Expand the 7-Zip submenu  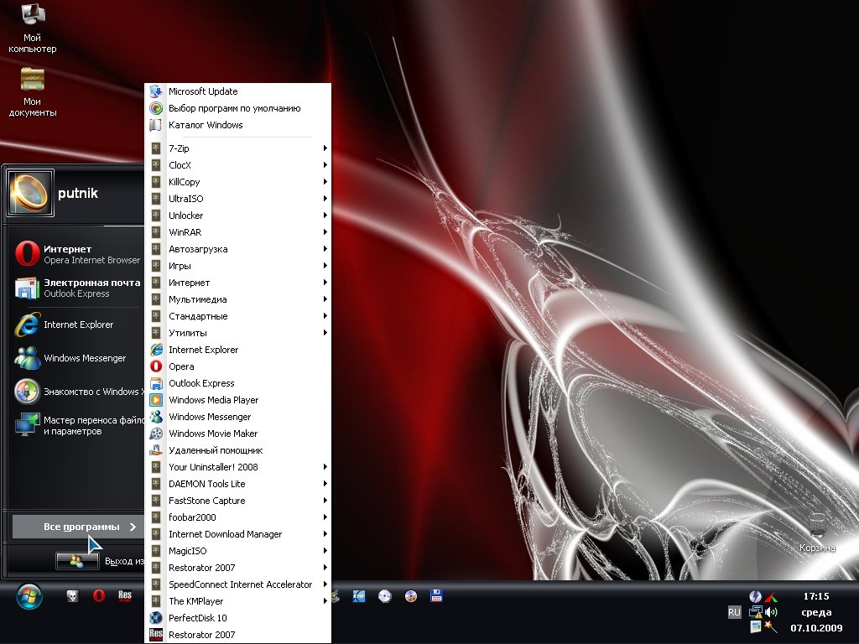pyautogui.click(x=237, y=148)
